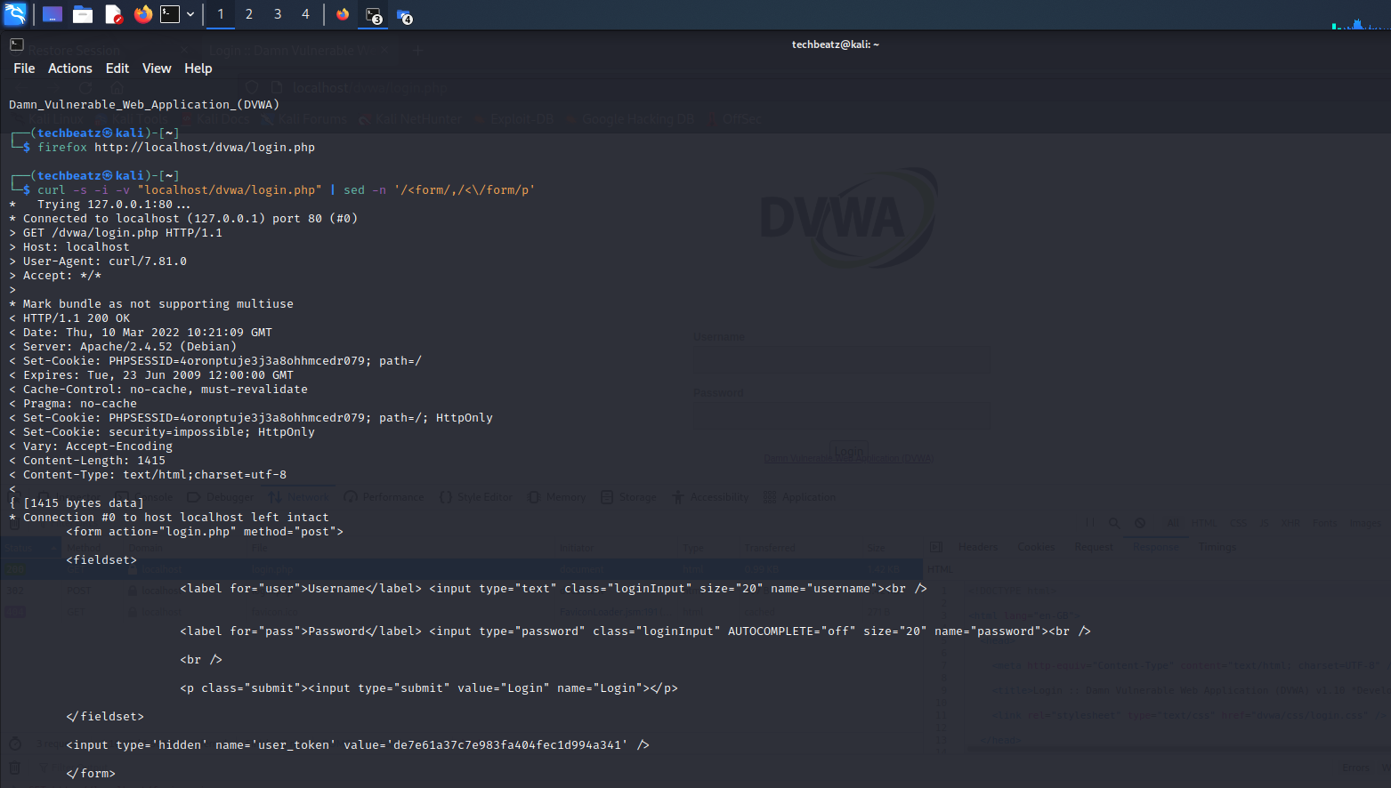The height and width of the screenshot is (788, 1391).
Task: Click the submit input value="Login" line
Action: click(429, 688)
